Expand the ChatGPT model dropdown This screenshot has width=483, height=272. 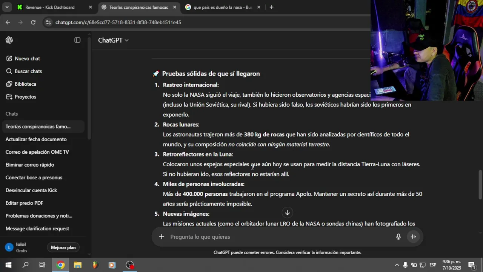click(x=113, y=40)
